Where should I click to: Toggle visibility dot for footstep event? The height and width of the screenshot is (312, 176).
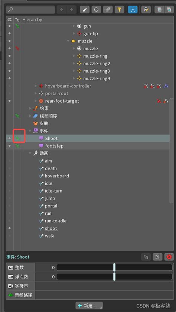click(x=9, y=146)
